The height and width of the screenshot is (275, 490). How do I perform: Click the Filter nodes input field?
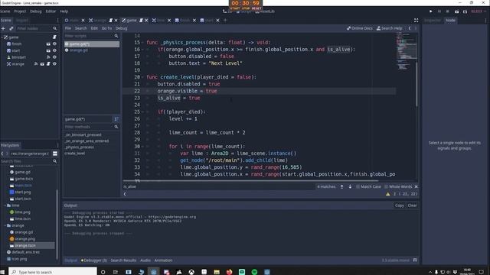[x=34, y=28]
